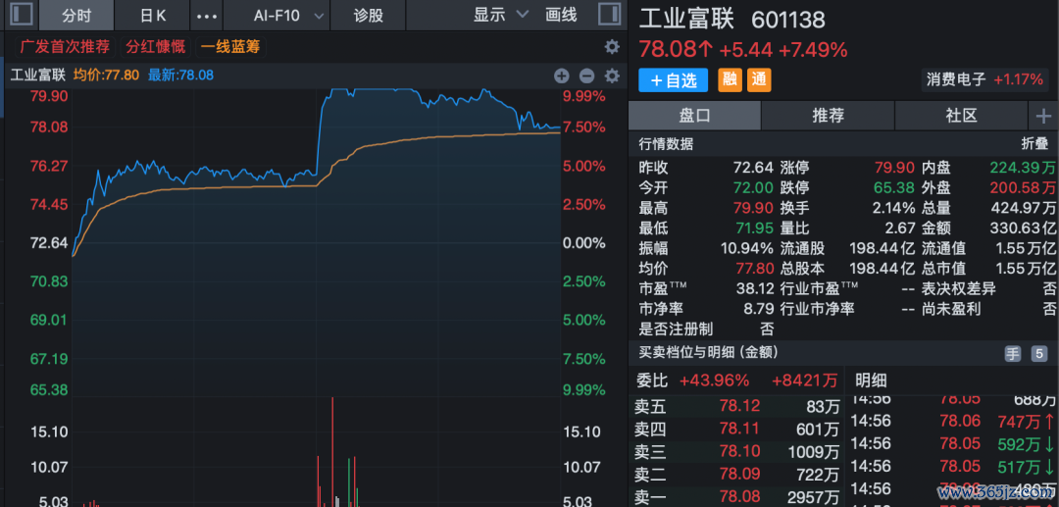Switch the 5-level depth toggle
The width and height of the screenshot is (1059, 507).
click(1038, 353)
